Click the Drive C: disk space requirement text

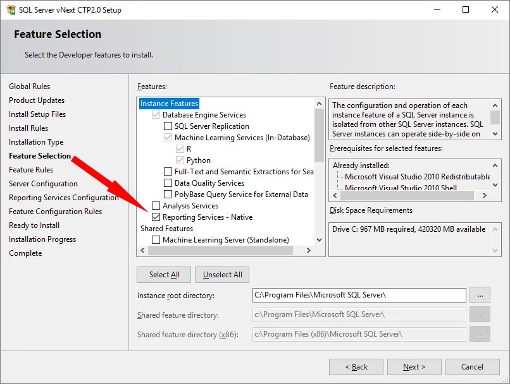tap(409, 229)
